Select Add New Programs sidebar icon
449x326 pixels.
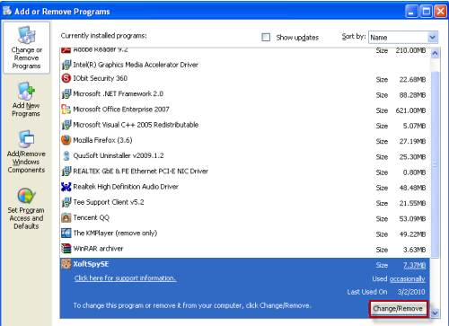[26, 91]
